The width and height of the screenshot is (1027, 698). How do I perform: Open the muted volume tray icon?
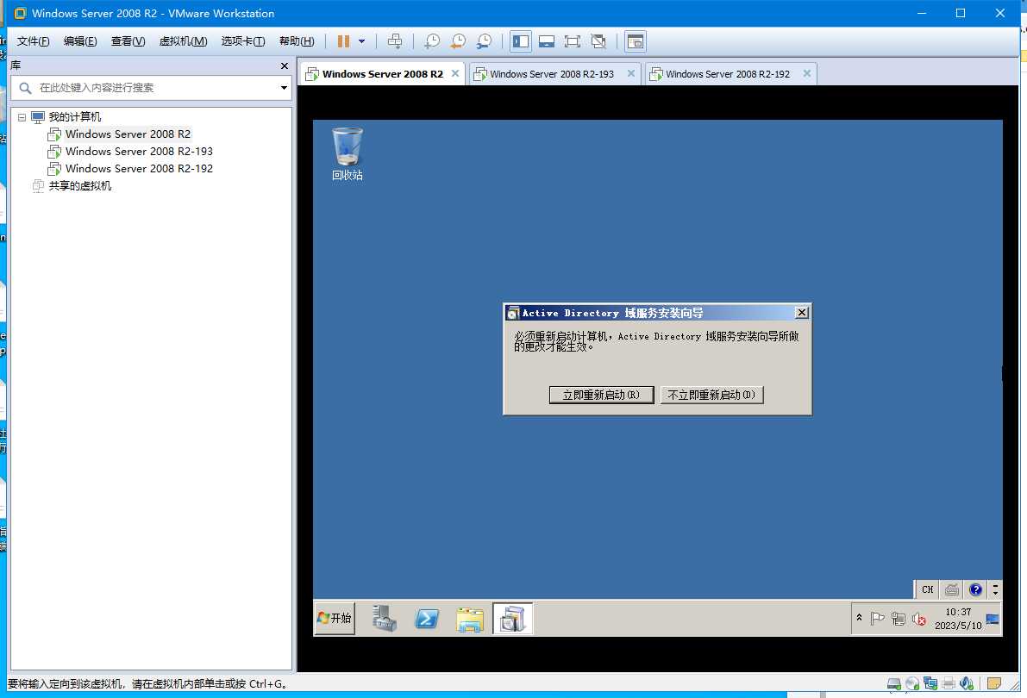[919, 619]
